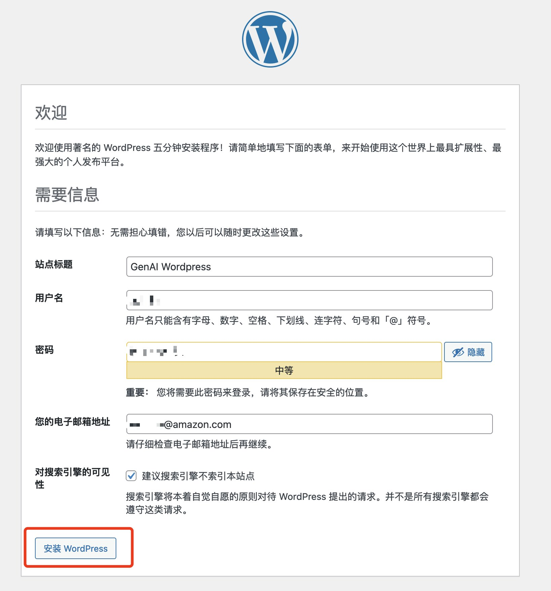Click the 用户名 label

49,298
